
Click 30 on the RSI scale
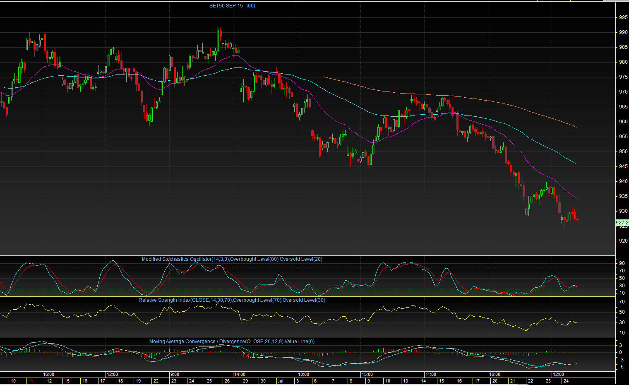pyautogui.click(x=622, y=322)
